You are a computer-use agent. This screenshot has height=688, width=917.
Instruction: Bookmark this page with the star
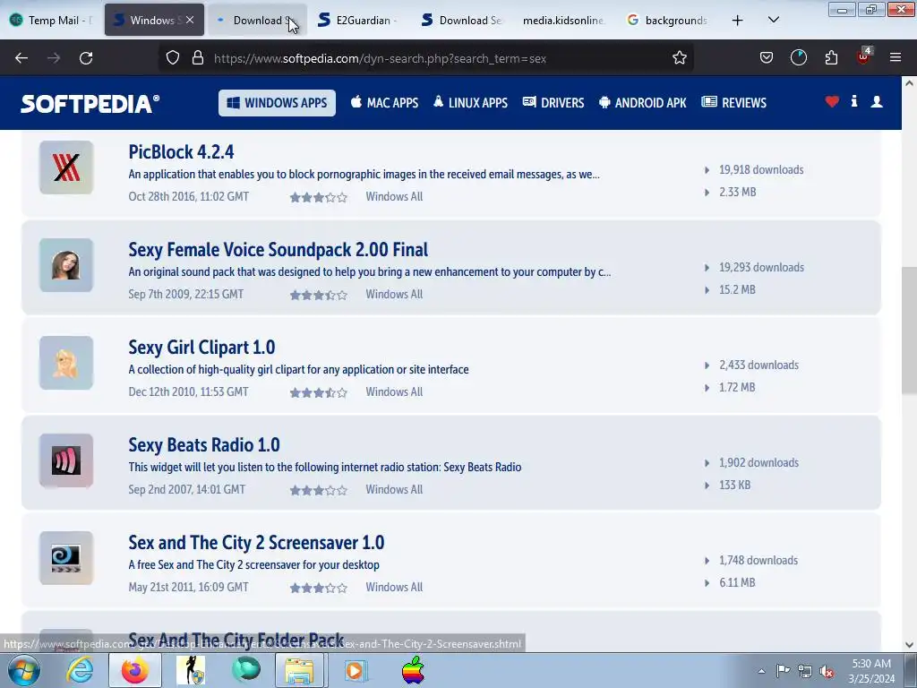coord(679,57)
